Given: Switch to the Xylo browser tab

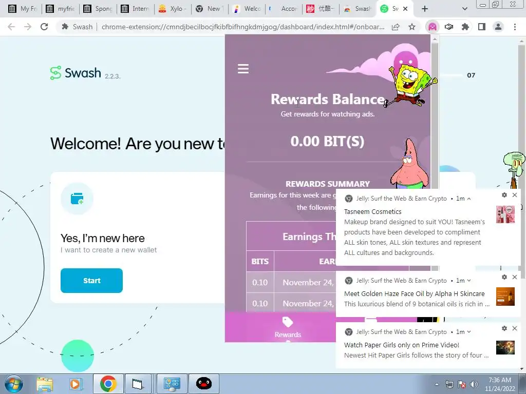Looking at the screenshot, I should coord(173,9).
